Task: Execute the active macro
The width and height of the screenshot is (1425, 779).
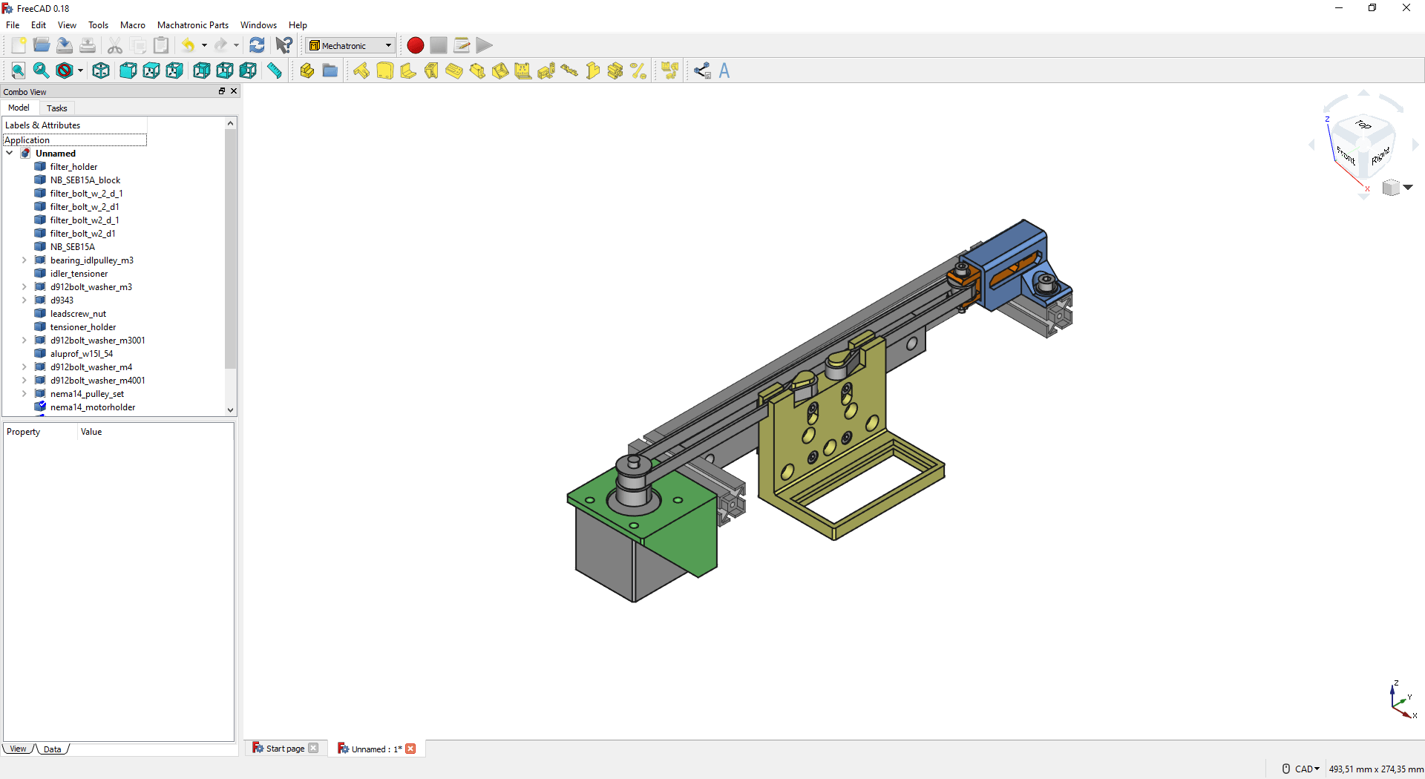Action: pyautogui.click(x=484, y=45)
